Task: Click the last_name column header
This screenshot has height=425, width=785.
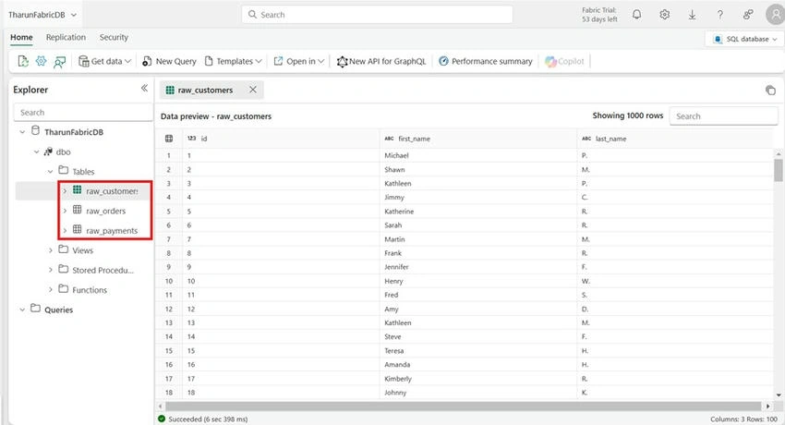Action: 675,139
